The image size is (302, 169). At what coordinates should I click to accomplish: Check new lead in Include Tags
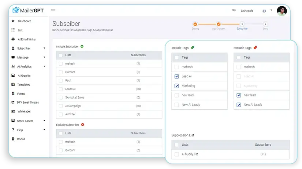point(176,95)
